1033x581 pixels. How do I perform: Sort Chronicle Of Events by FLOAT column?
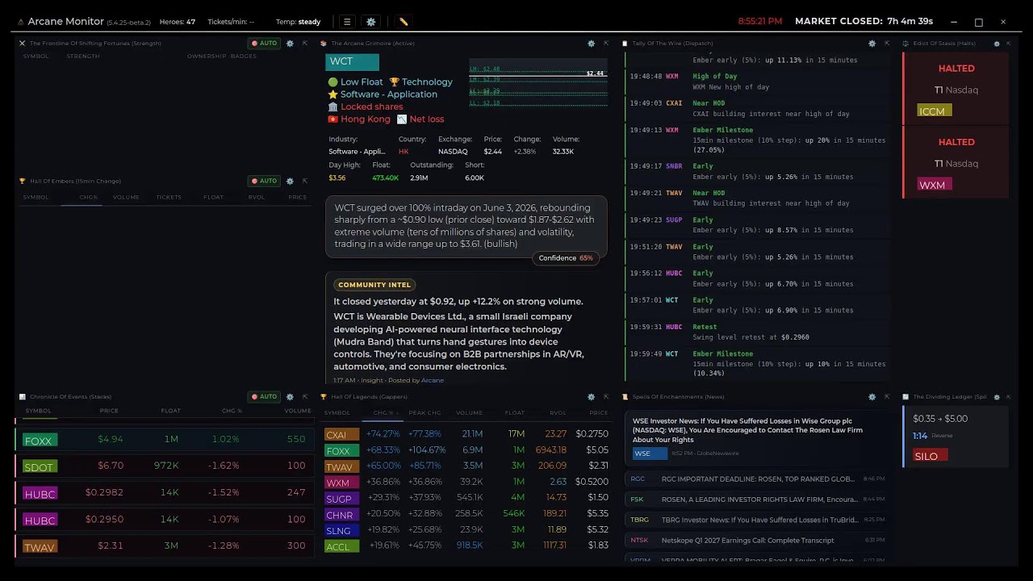[x=170, y=411]
